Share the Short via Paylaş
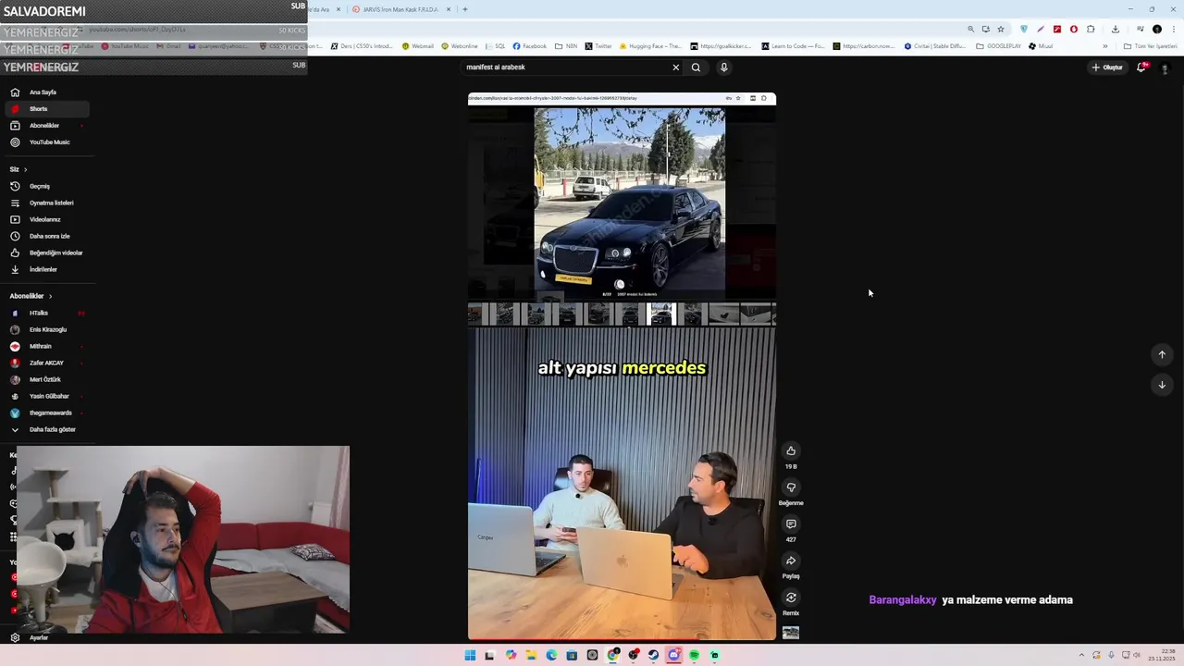Viewport: 1184px width, 666px height. 791,561
